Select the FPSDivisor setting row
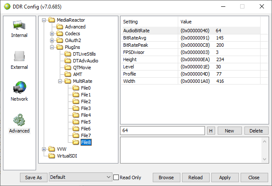The width and height of the screenshot is (272, 186). [x=191, y=52]
